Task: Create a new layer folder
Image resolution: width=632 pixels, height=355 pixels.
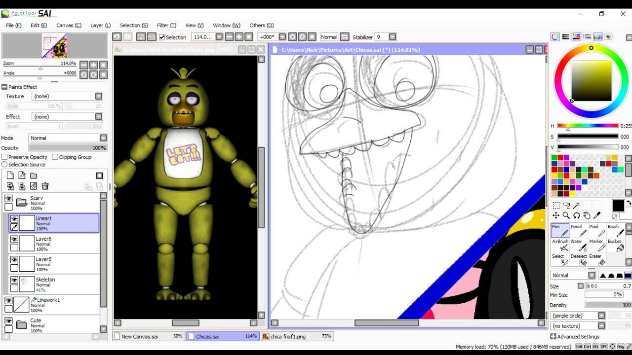Action: [x=34, y=176]
